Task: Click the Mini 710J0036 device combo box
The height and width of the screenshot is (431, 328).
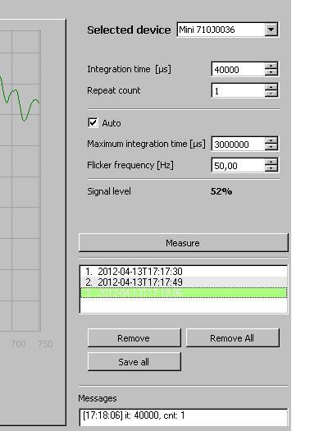Action: tap(227, 30)
